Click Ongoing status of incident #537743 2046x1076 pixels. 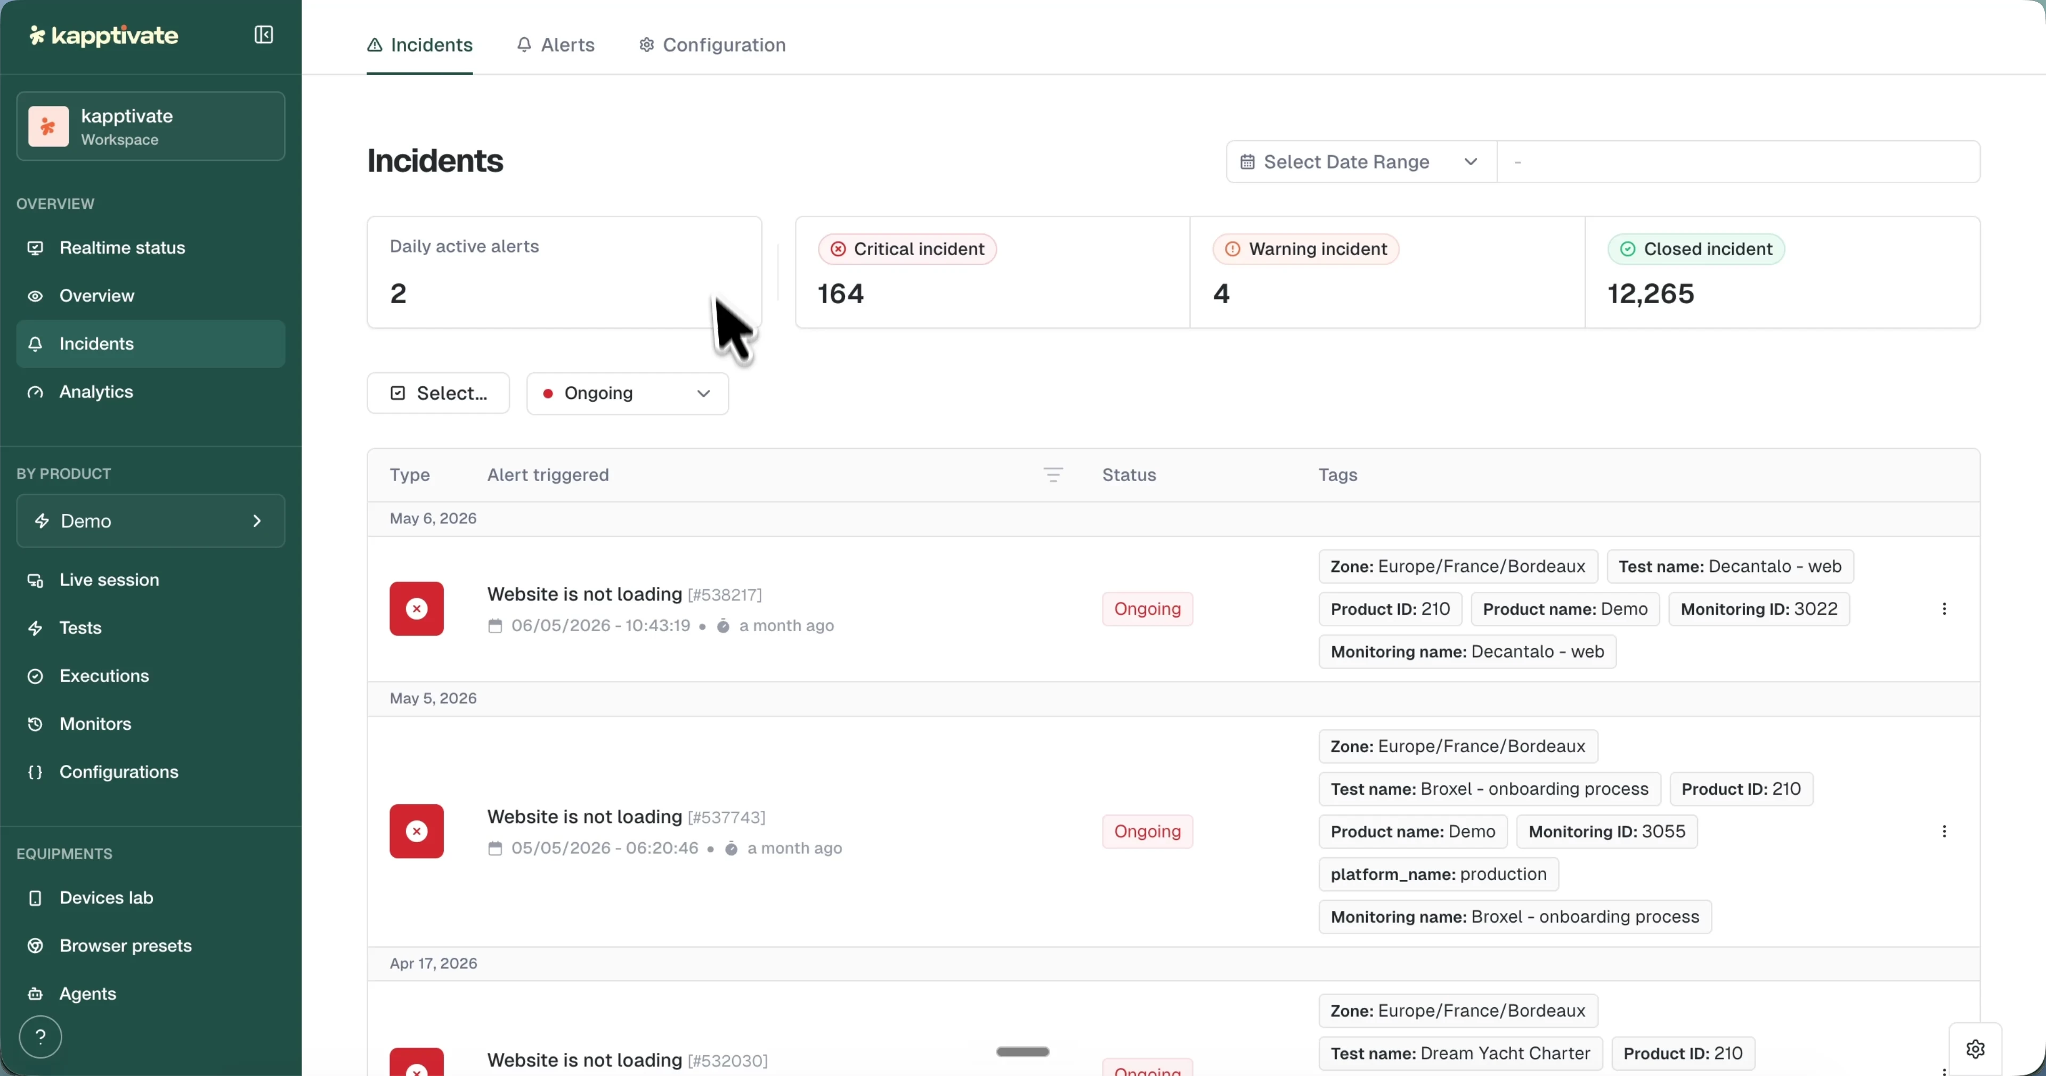coord(1147,832)
